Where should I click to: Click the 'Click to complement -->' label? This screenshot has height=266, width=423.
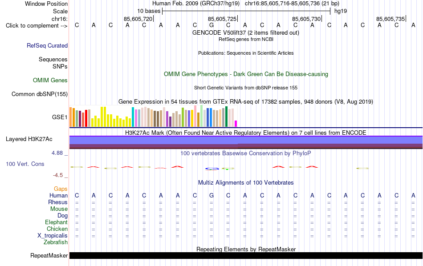pos(37,26)
